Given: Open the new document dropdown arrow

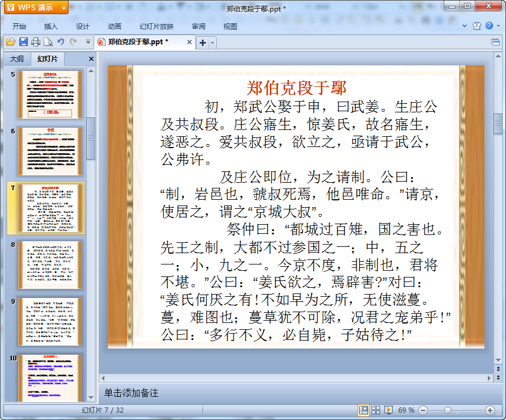Looking at the screenshot, I should click(x=212, y=43).
